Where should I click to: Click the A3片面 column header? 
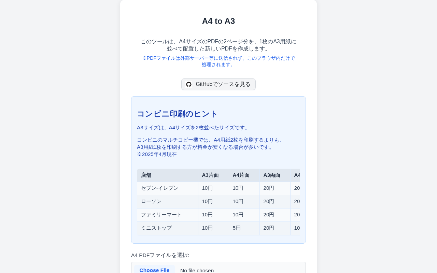point(210,175)
